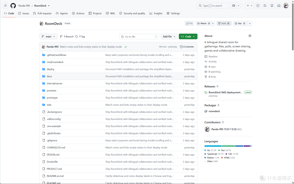Open the Star lists dropdown arrow

(250, 23)
